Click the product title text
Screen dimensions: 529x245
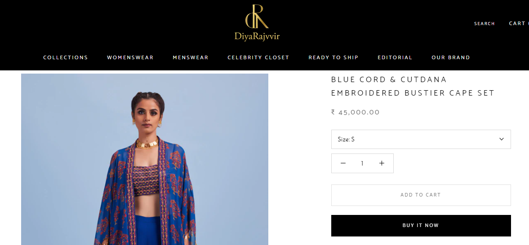pyautogui.click(x=413, y=86)
